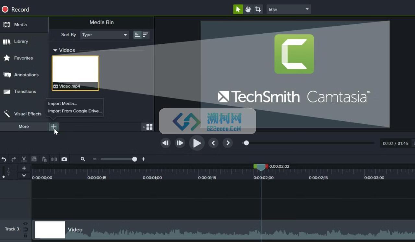415x242 pixels.
Task: Click the track height slider handle
Action: [x=4, y=177]
